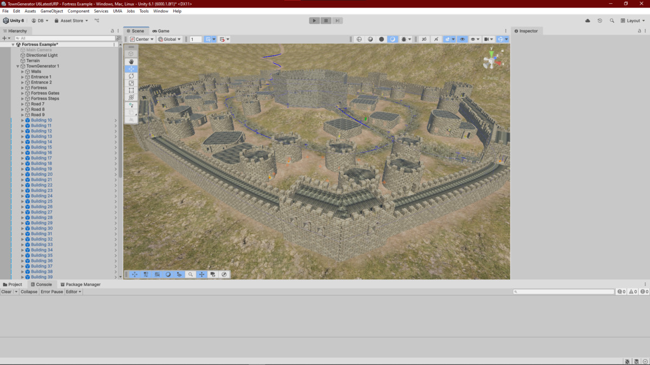Select the combined Transform tool
The image size is (650, 365).
coord(131,97)
